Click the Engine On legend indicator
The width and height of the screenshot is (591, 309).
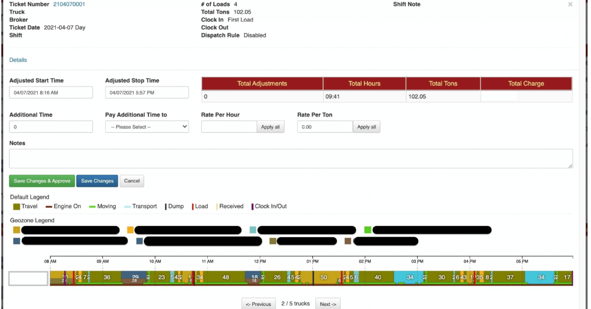point(49,207)
